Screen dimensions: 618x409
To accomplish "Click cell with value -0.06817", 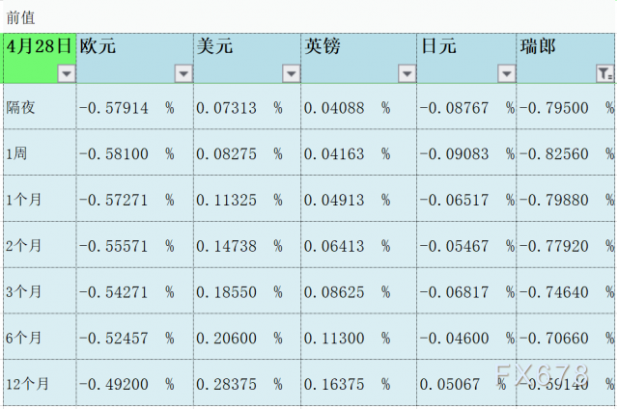I will coord(466,290).
